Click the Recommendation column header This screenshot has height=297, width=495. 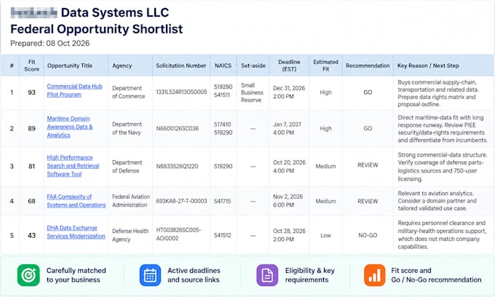(x=368, y=66)
